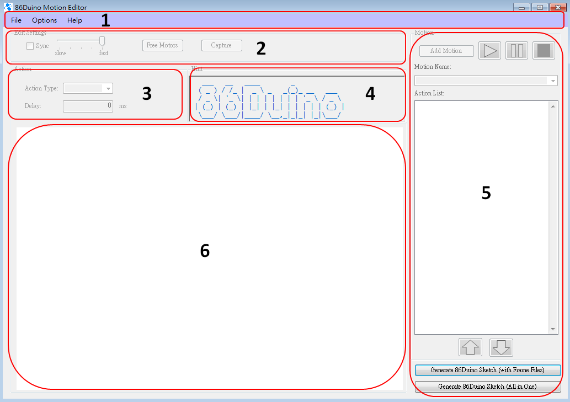The width and height of the screenshot is (570, 402).
Task: Generate 86Duino Sketch with Frame Files
Action: (487, 370)
